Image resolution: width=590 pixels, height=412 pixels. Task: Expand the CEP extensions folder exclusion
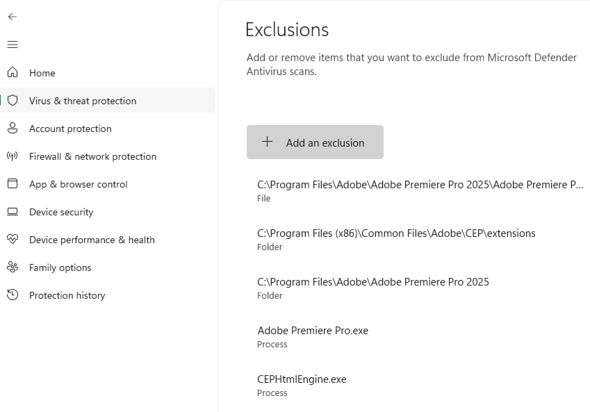(396, 239)
